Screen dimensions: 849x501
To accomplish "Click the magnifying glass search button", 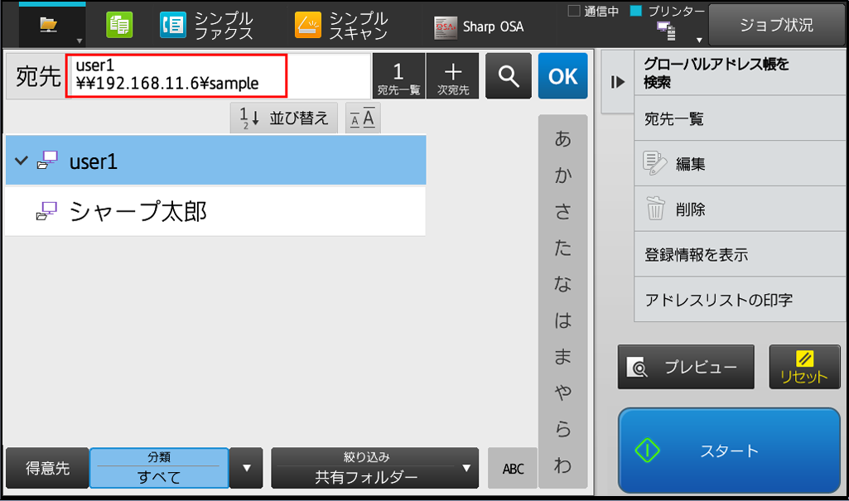I will pyautogui.click(x=508, y=75).
